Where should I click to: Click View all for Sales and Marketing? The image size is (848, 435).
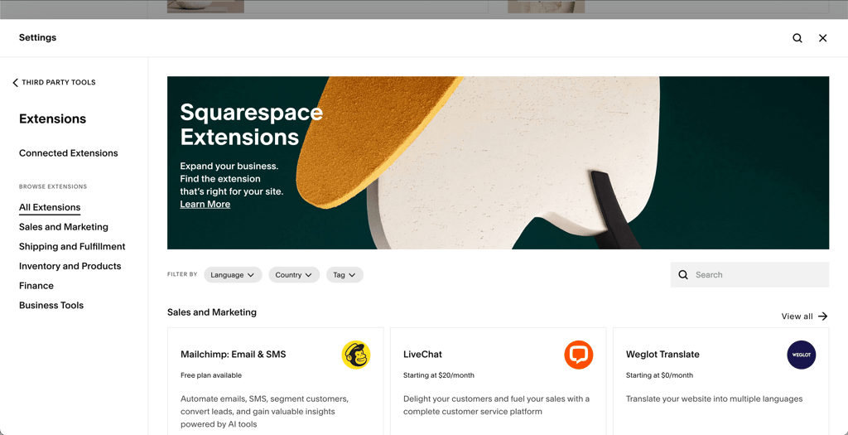click(804, 317)
